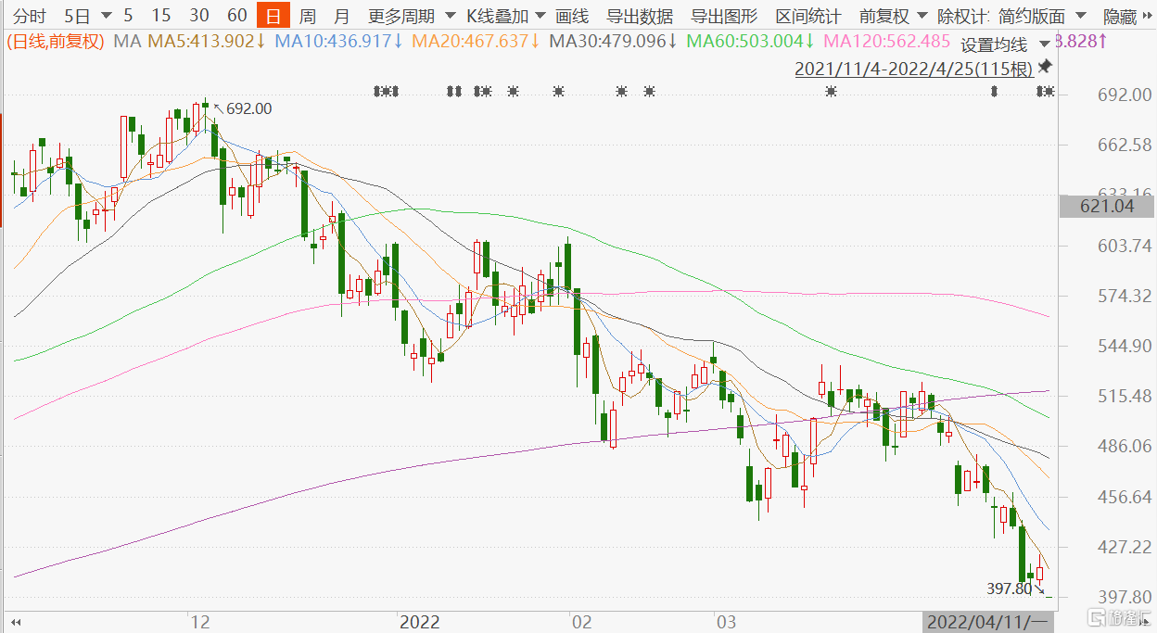Image resolution: width=1157 pixels, height=633 pixels.
Task: Expand the 更多周期 dropdown
Action: click(x=412, y=16)
